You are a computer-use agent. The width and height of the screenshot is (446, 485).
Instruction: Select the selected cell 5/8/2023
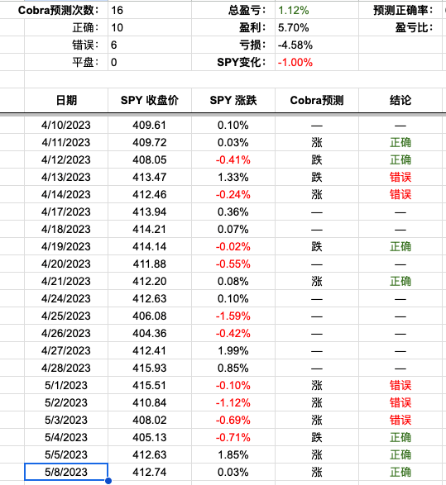[66, 472]
